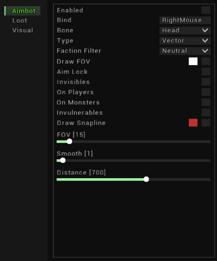Switch to the Loot tab

coord(20,20)
